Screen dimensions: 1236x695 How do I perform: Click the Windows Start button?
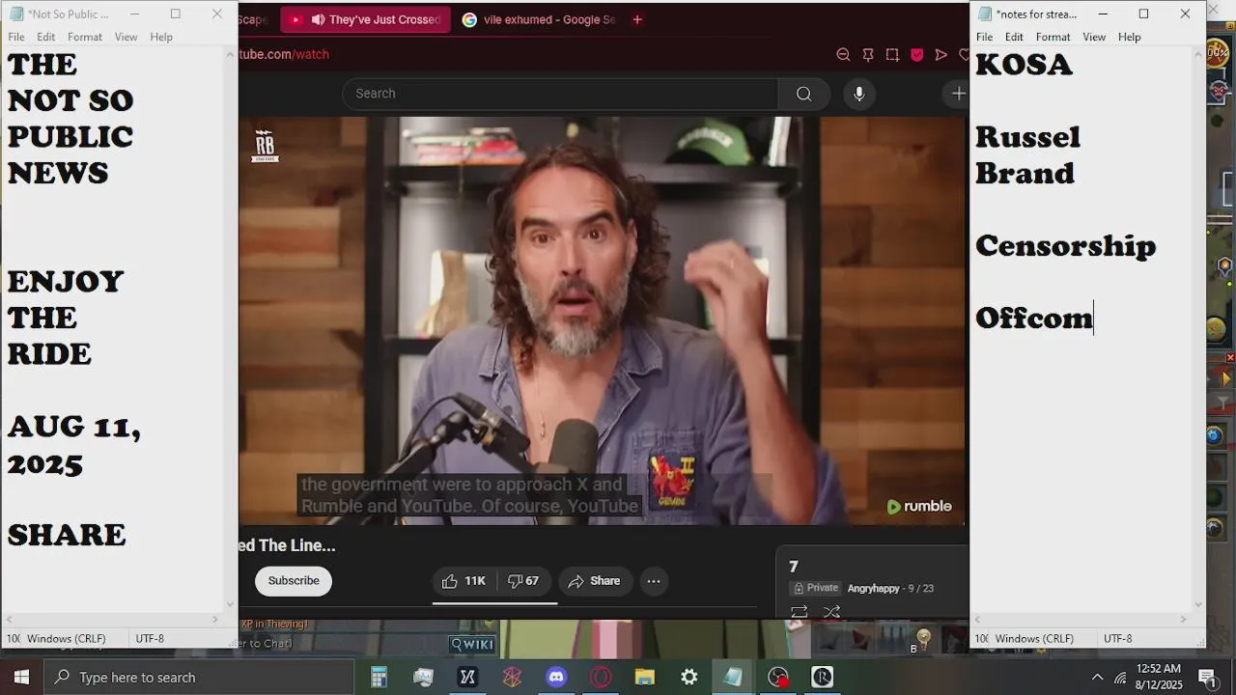pos(21,677)
